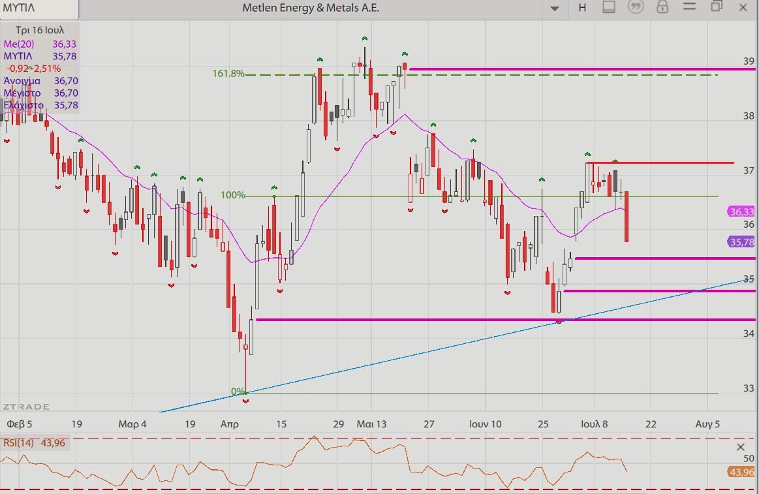This screenshot has height=494, width=759.
Task: Click the ΜΥΤΙΛ ticker symbol field
Action: [39, 8]
